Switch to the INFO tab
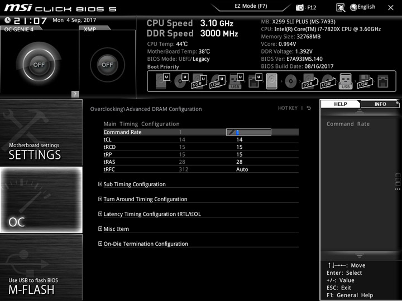This screenshot has height=301, width=402. click(380, 104)
